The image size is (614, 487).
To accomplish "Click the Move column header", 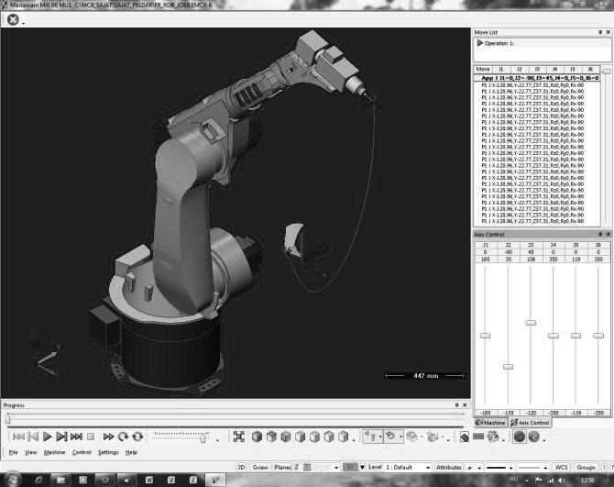I will tap(483, 69).
